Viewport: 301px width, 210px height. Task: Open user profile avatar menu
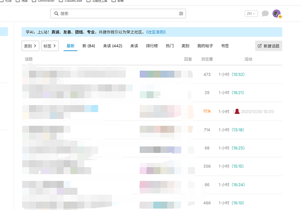(277, 14)
